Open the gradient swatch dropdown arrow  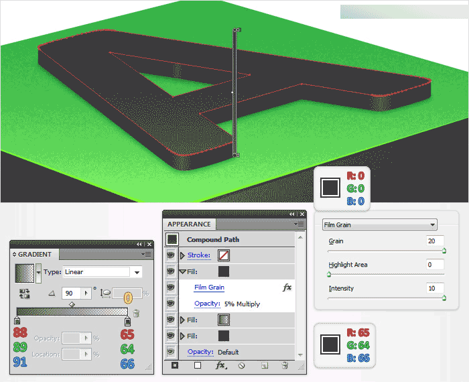(39, 273)
